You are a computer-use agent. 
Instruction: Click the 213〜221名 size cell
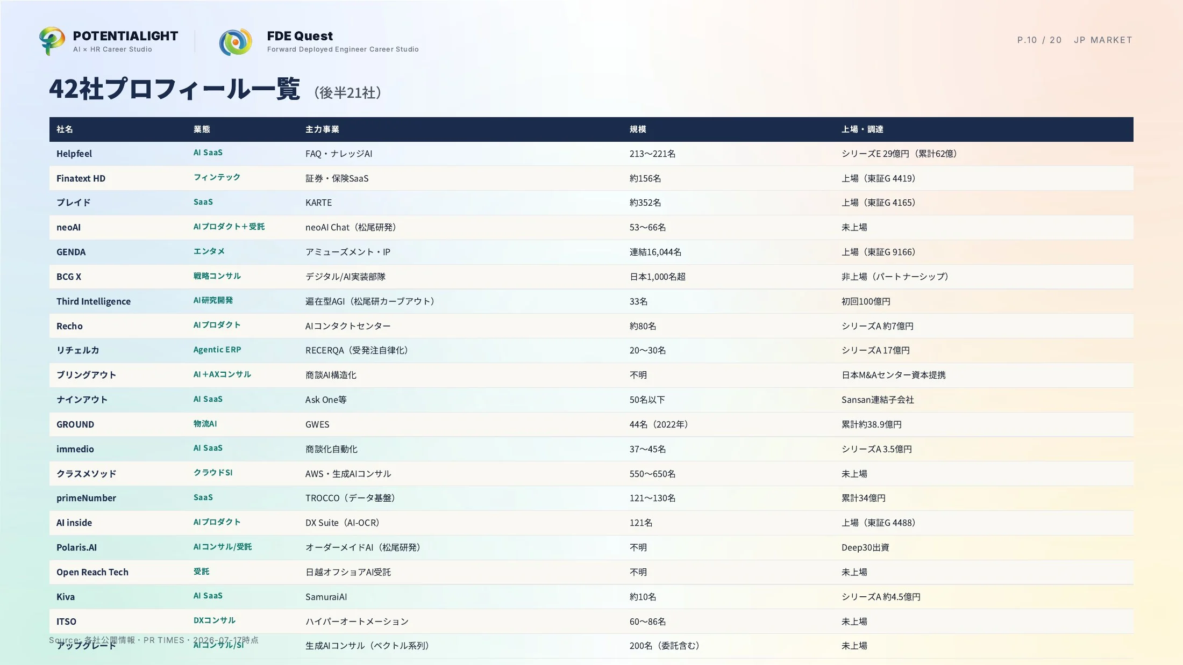coord(652,154)
